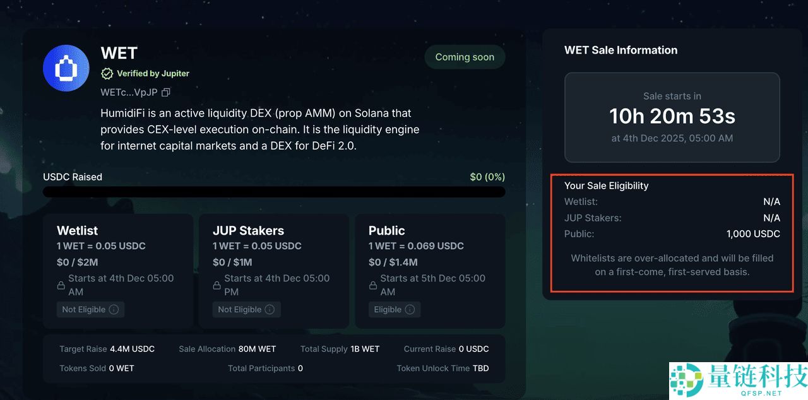Open info icon on Public Eligible badge
Viewport: 808px width, 400px height.
(410, 310)
